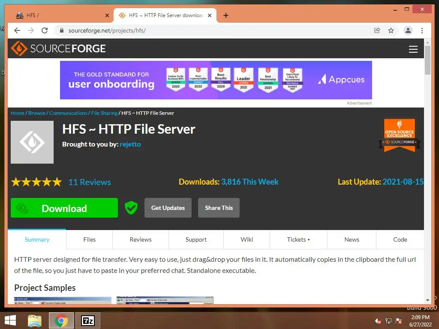Close the 'HFS /' tab
This screenshot has height=329, width=439.
point(107,15)
